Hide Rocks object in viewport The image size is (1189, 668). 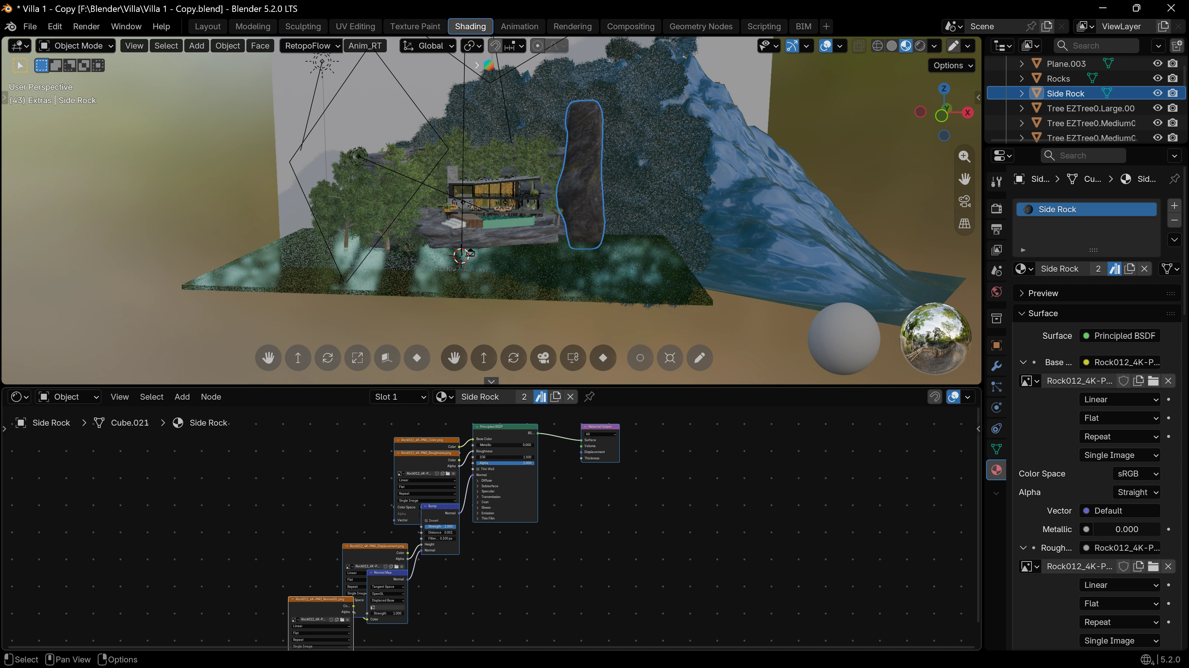1157,78
